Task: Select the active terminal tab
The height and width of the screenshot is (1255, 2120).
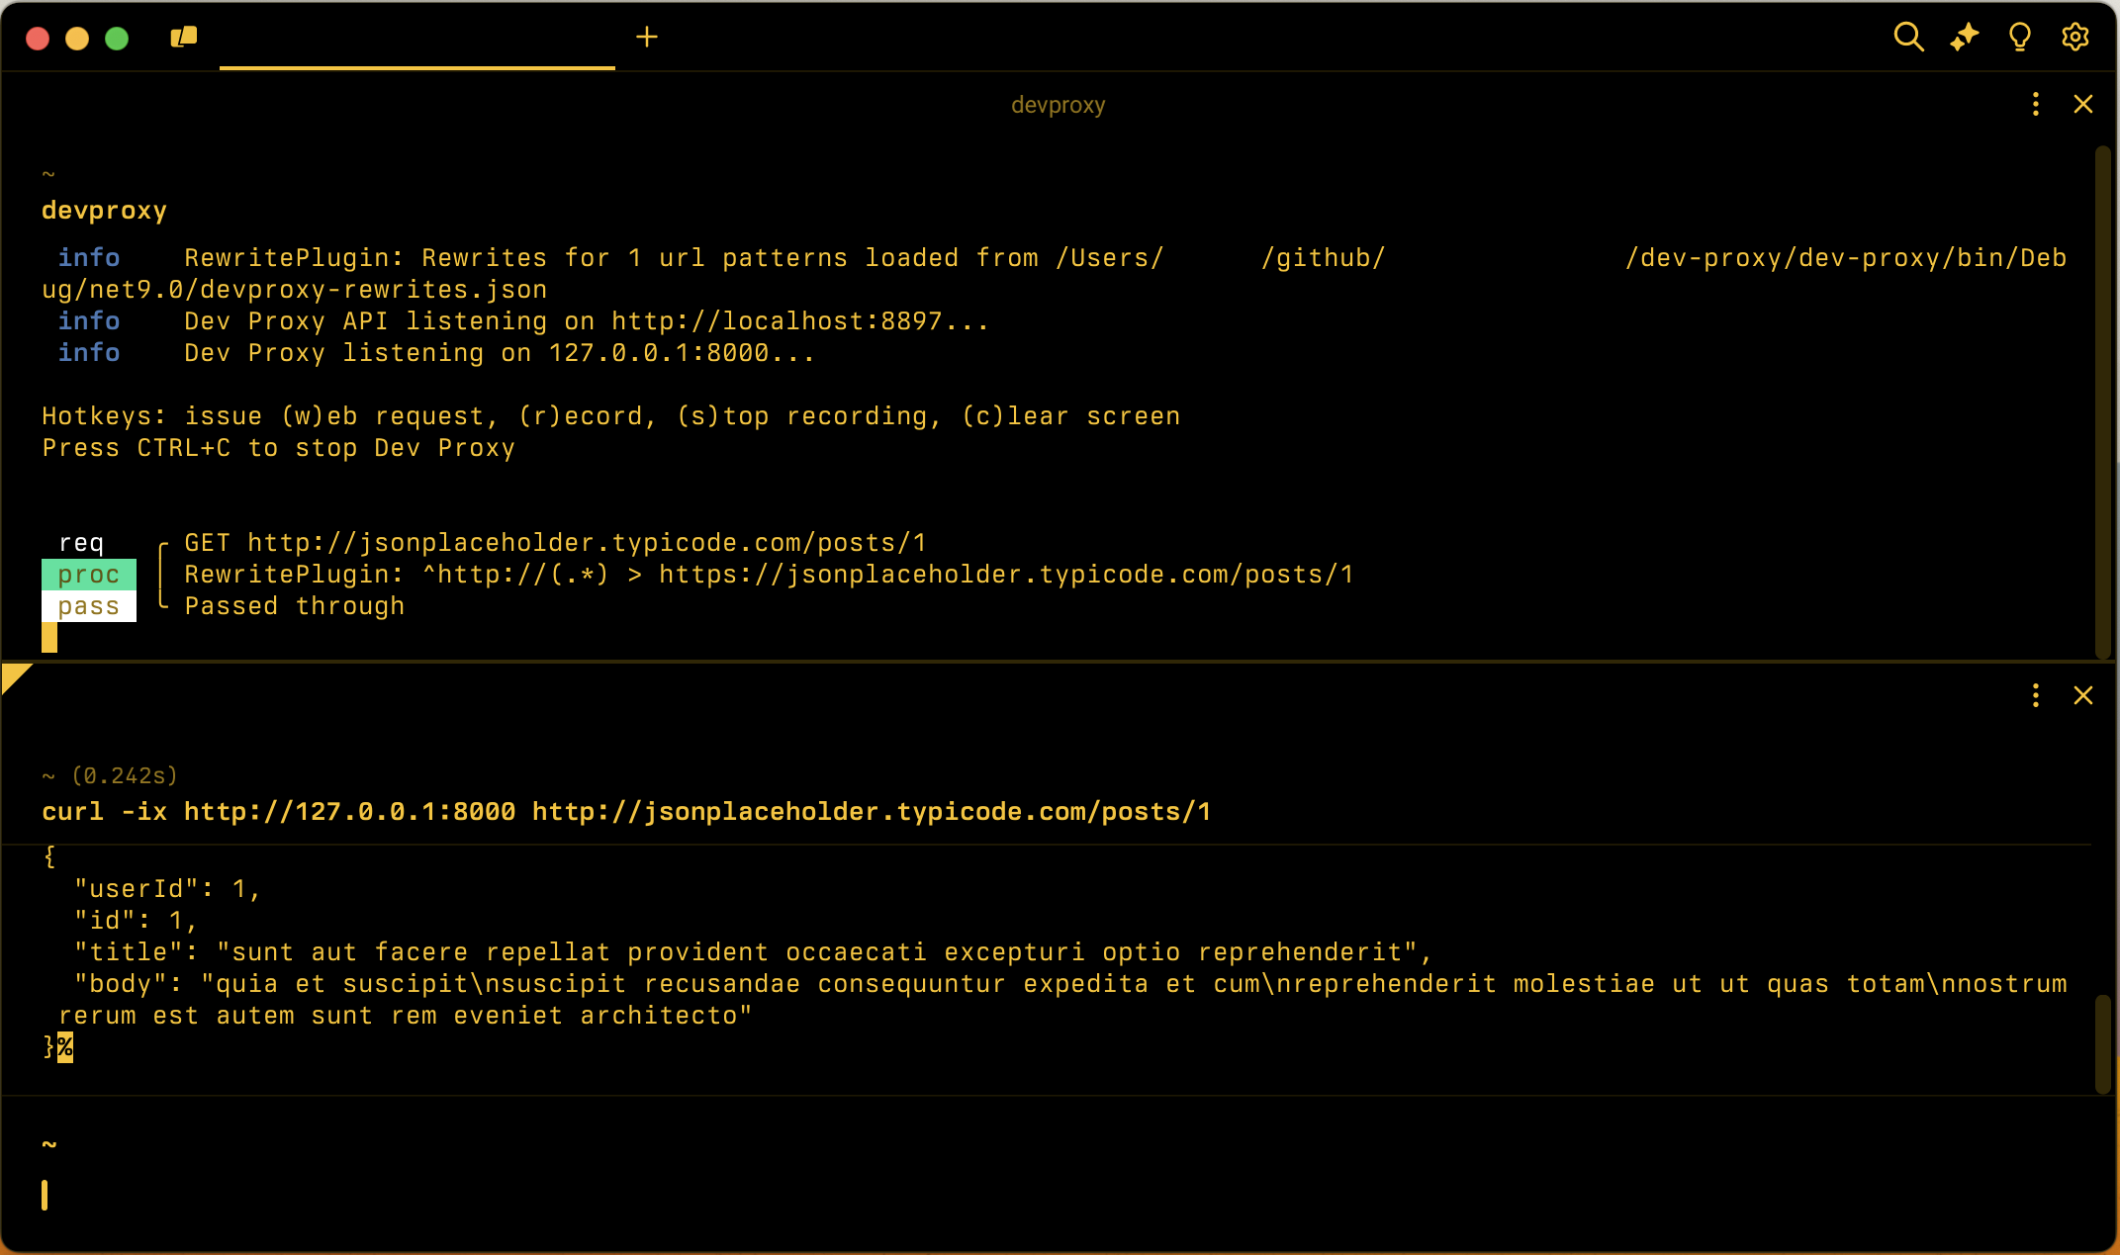Action: point(416,40)
